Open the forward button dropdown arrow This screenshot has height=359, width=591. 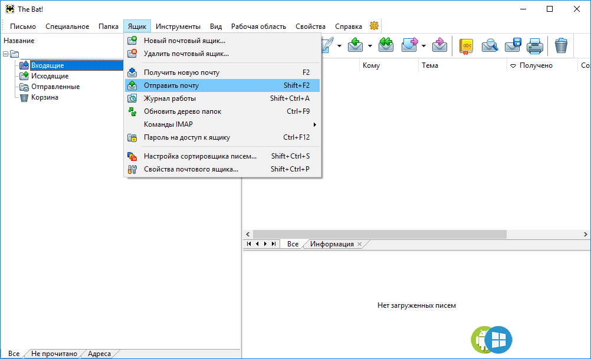pos(423,46)
